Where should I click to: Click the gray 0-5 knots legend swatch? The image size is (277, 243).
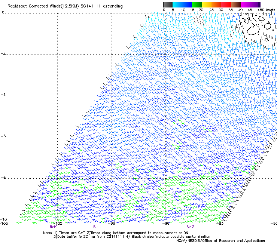tap(168, 4)
